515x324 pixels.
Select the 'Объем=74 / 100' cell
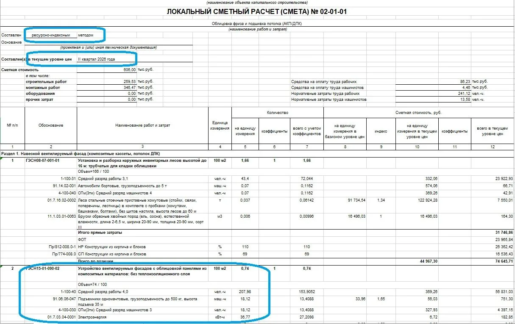pos(92,284)
